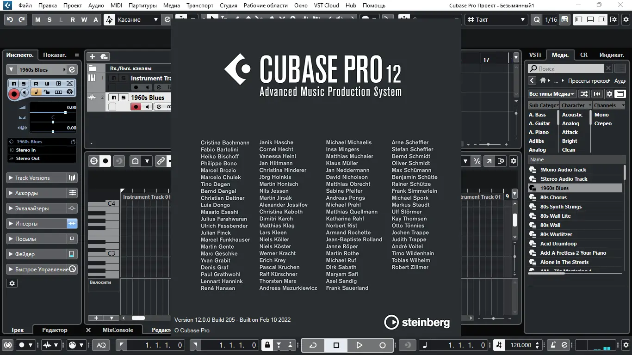Toggle global Read automation R in toolbar
Image resolution: width=632 pixels, height=355 pixels.
pos(73,20)
